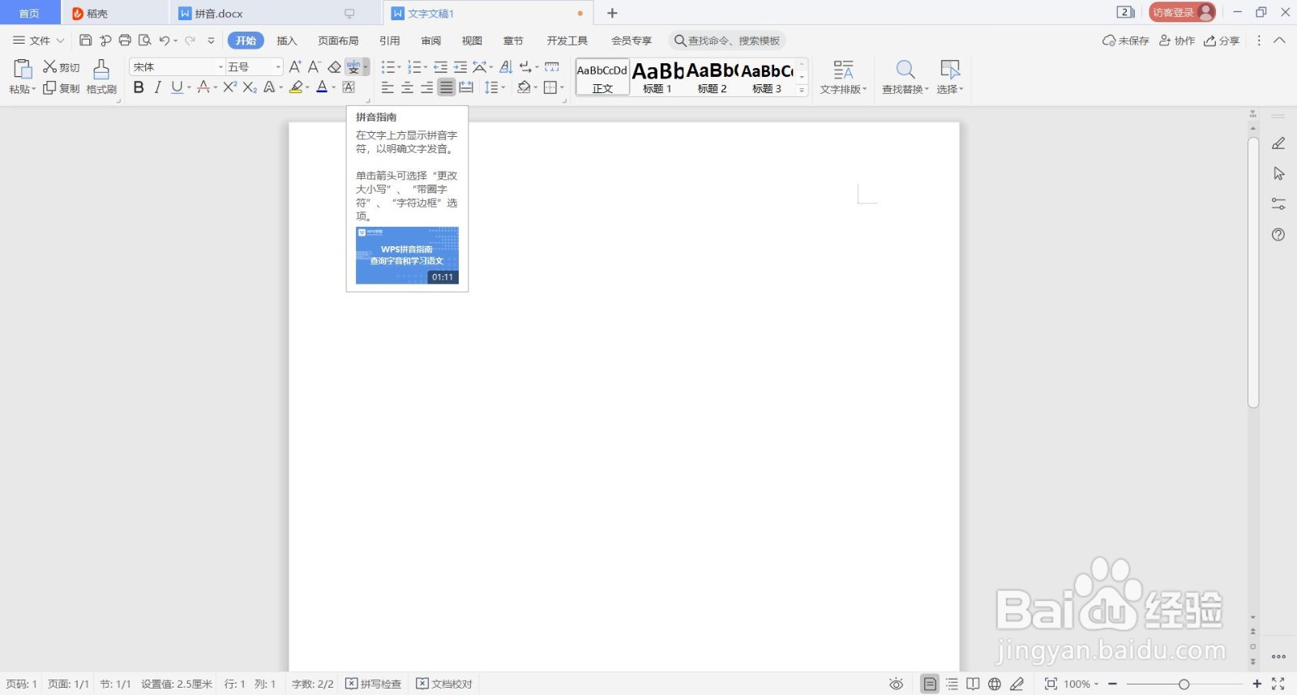Switch to the 插入 (Insert) ribbon tab

pyautogui.click(x=287, y=41)
